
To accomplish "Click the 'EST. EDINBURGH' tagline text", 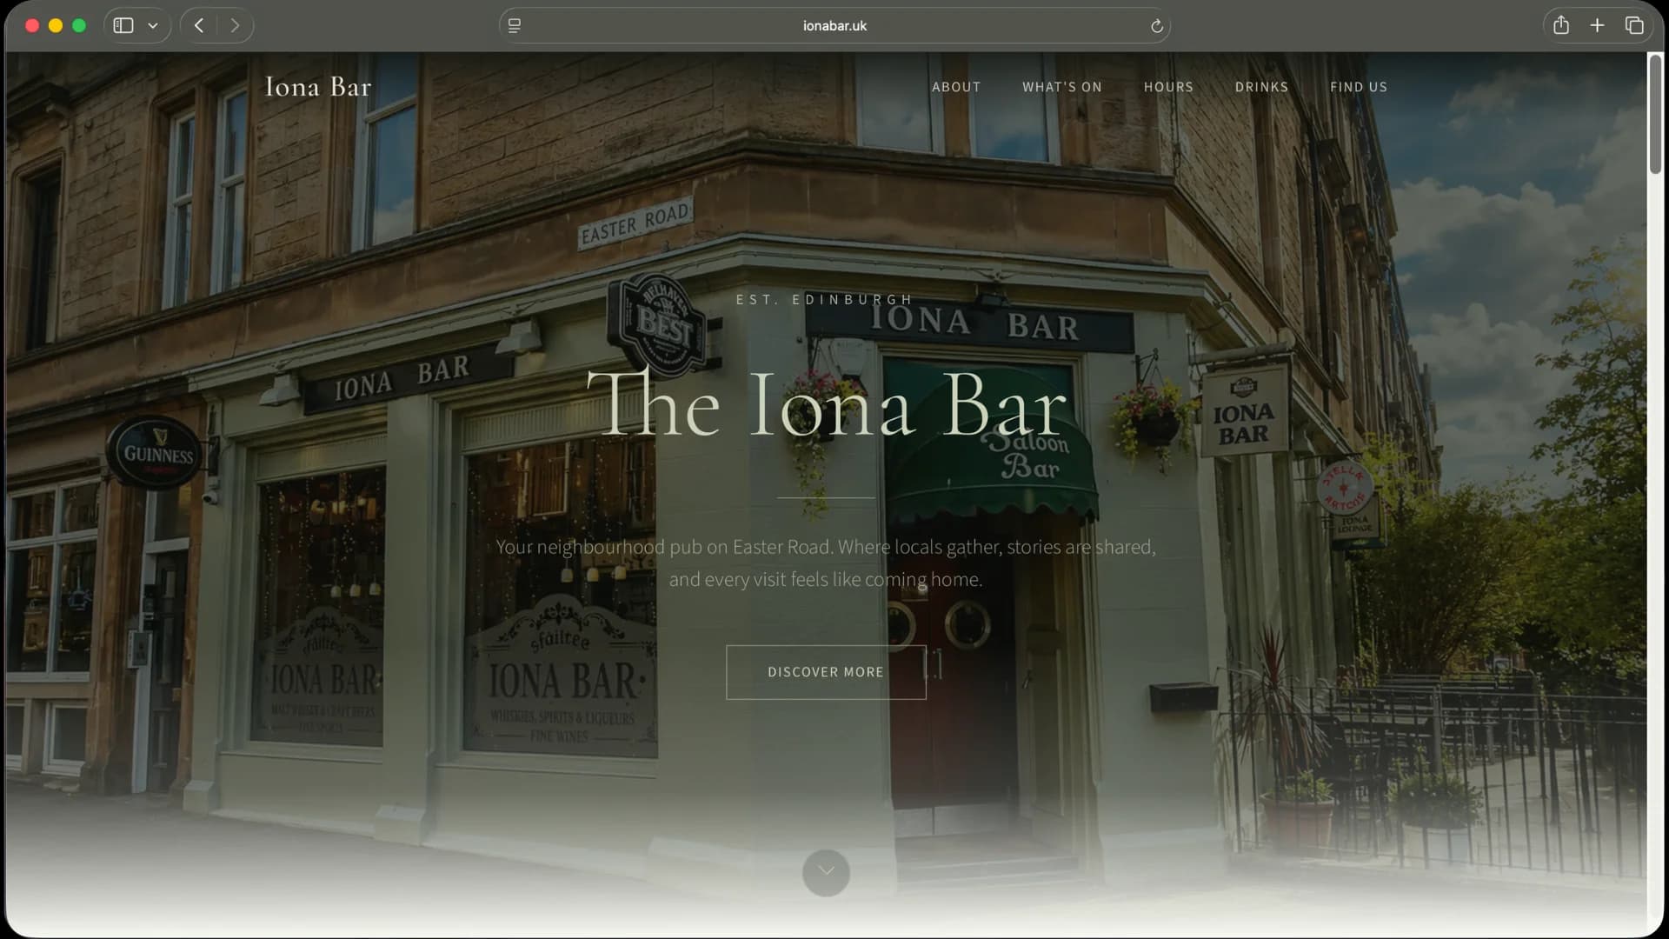I will click(824, 300).
